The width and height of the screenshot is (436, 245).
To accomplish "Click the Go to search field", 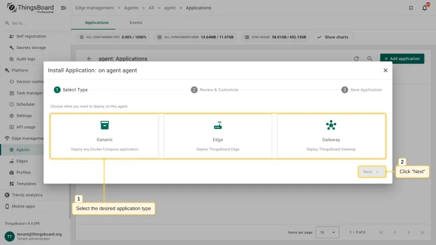I will pyautogui.click(x=35, y=23).
